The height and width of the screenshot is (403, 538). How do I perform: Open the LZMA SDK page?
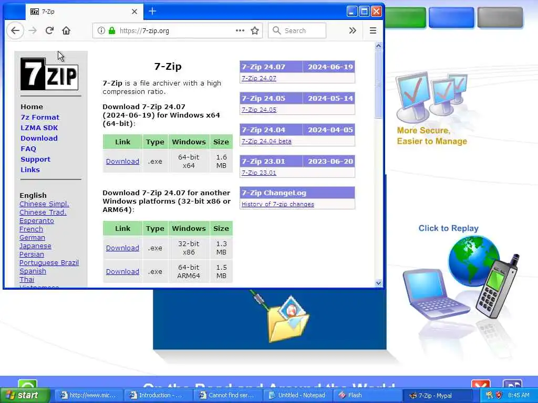tap(39, 128)
